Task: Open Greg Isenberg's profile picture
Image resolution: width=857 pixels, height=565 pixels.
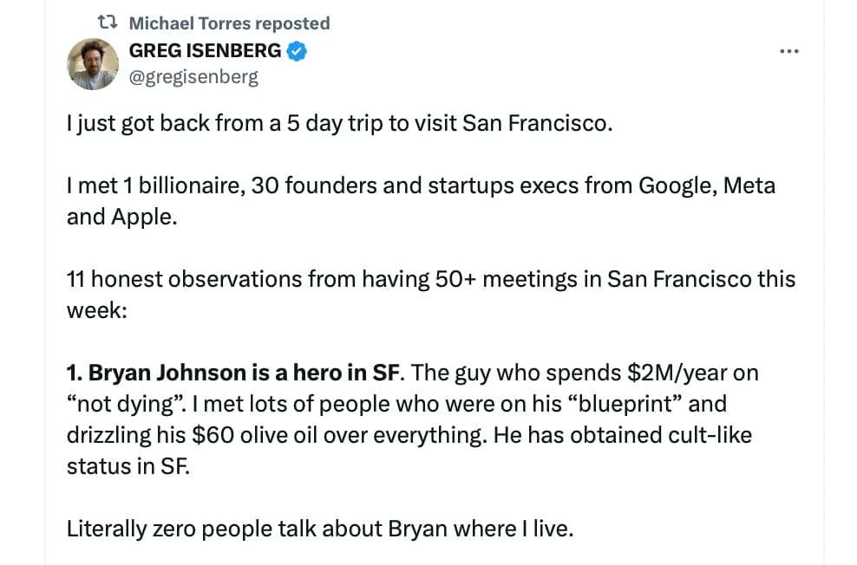Action: [x=92, y=64]
